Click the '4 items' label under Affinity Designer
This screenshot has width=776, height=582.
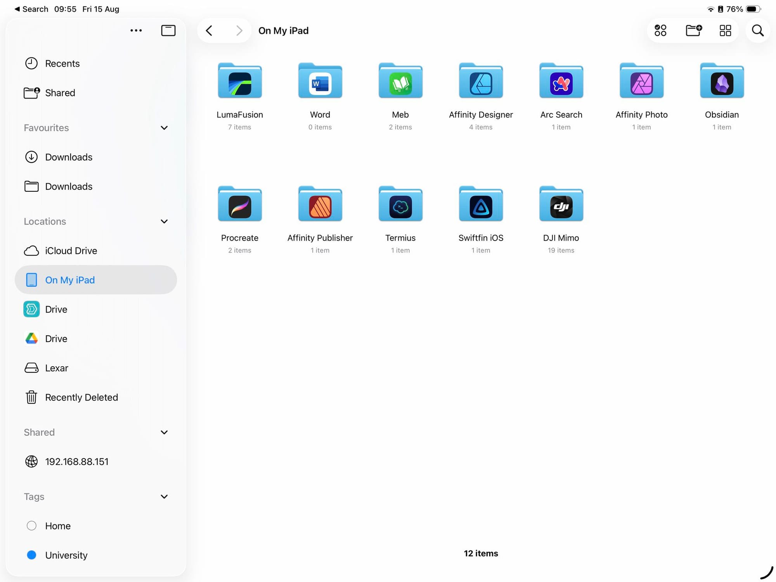(x=481, y=127)
